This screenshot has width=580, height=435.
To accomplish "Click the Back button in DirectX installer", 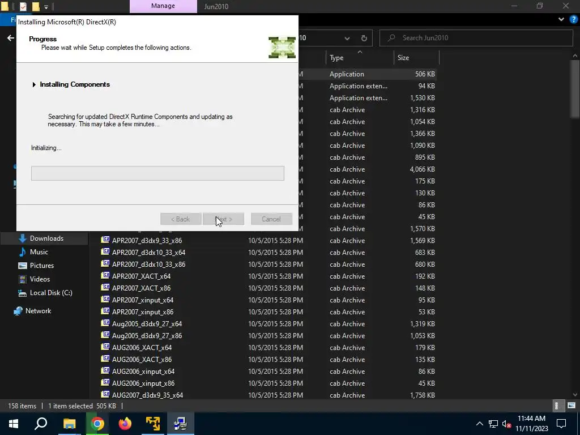I will point(181,219).
